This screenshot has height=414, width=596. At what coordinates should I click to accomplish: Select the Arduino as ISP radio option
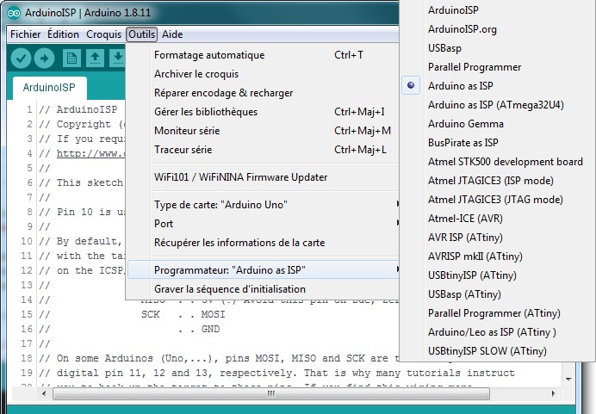pos(411,86)
